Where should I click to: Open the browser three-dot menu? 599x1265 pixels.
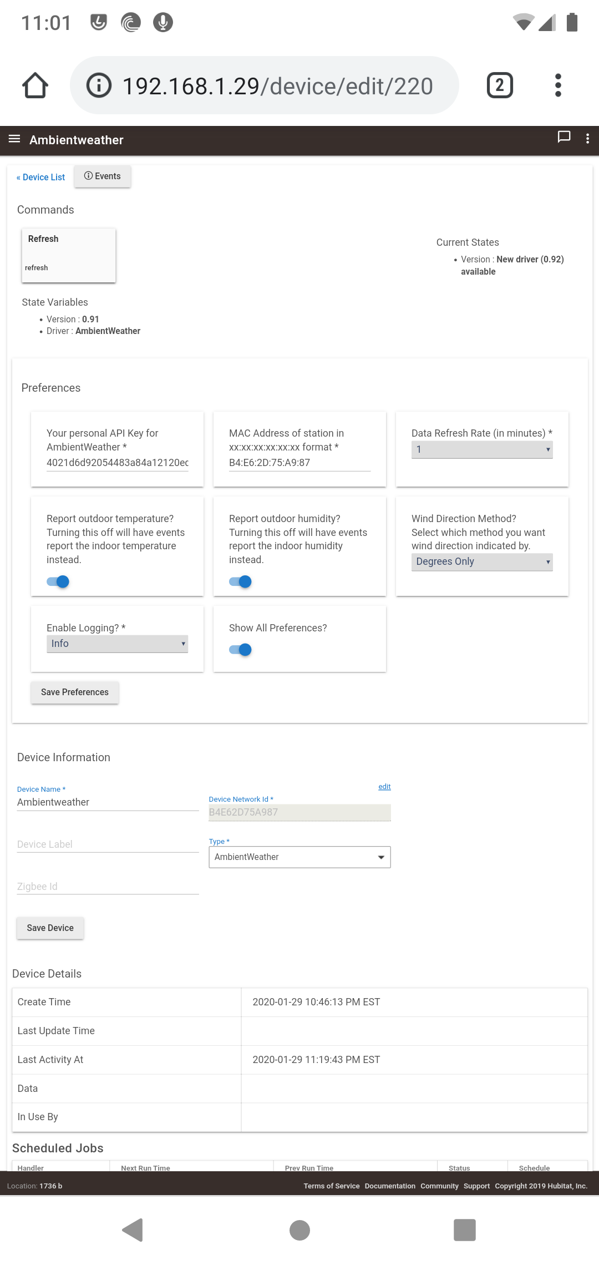click(x=558, y=85)
